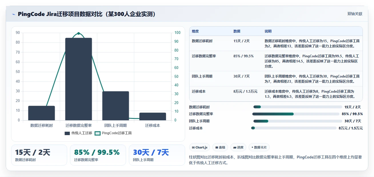
Task: Click the 表格 tag chip
Action: click(x=220, y=147)
